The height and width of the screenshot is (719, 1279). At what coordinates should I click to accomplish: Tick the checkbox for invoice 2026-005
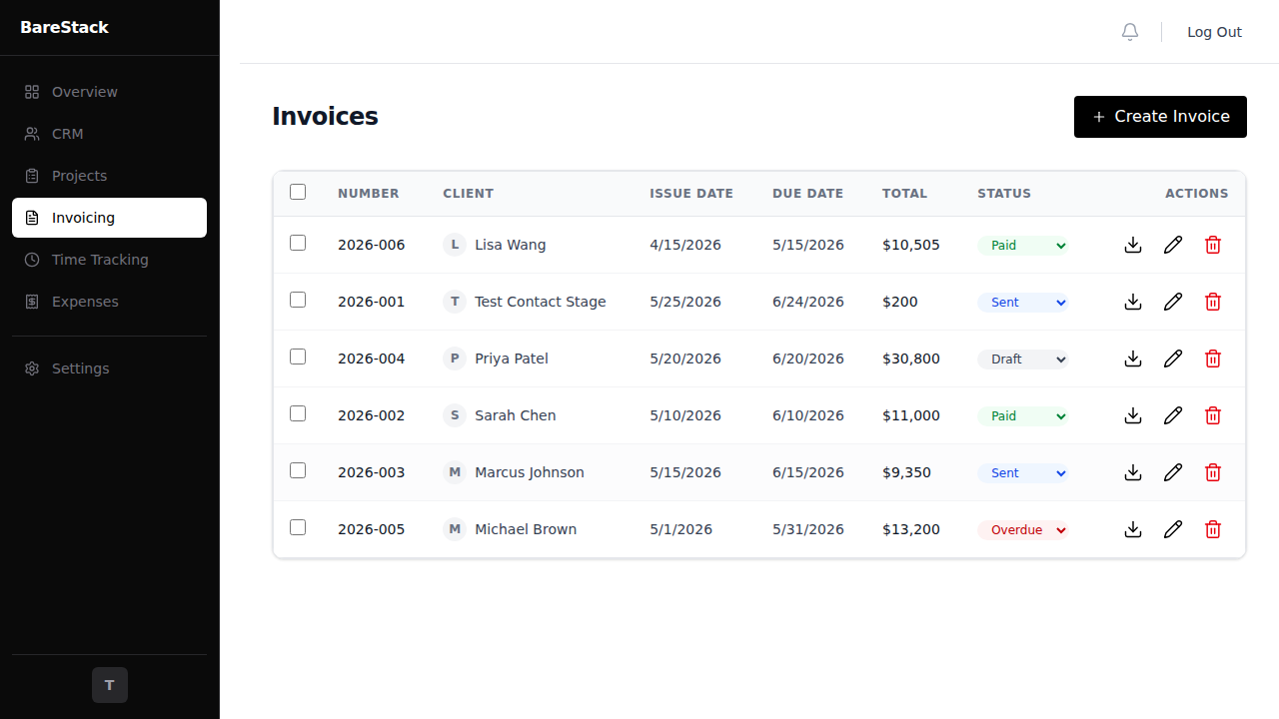(298, 527)
